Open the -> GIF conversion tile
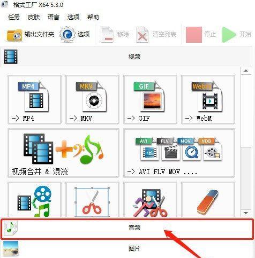255x258 pixels. tap(150, 99)
